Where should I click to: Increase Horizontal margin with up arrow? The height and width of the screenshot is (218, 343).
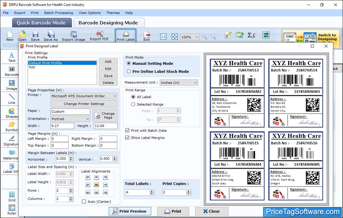pyautogui.click(x=71, y=158)
